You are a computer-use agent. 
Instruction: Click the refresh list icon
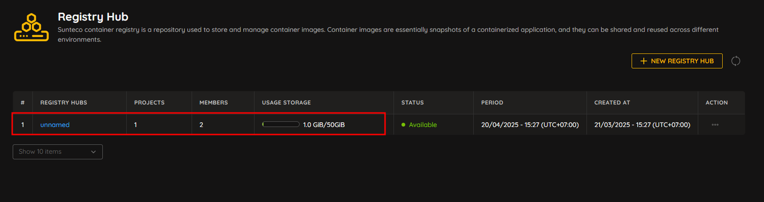(736, 61)
